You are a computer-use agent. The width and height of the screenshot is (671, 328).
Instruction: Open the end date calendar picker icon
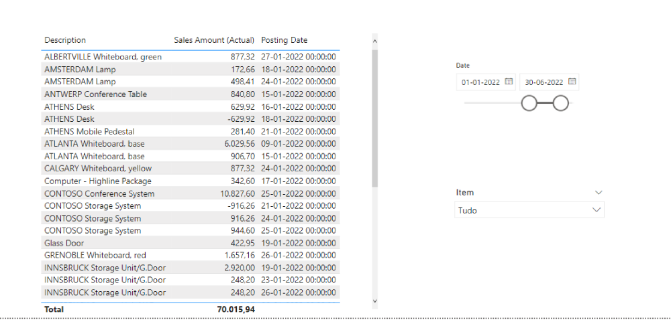pyautogui.click(x=572, y=82)
